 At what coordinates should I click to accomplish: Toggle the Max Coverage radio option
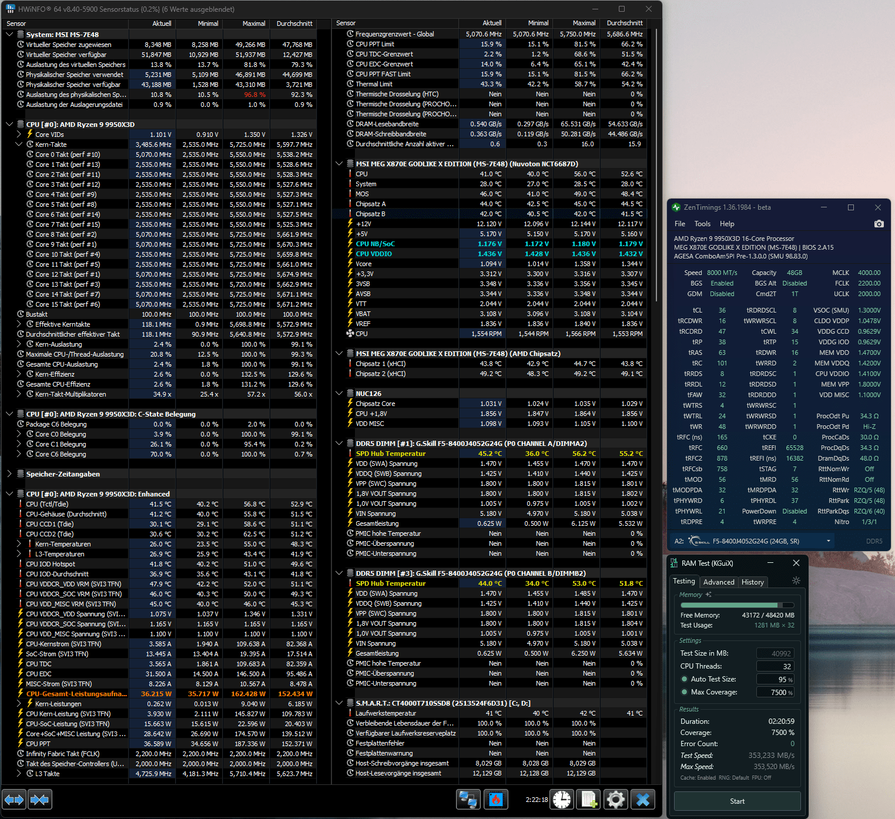click(684, 692)
